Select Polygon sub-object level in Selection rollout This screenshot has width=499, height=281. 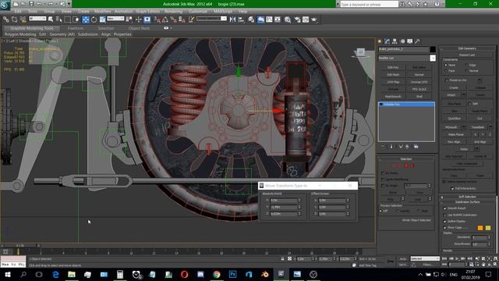point(406,165)
